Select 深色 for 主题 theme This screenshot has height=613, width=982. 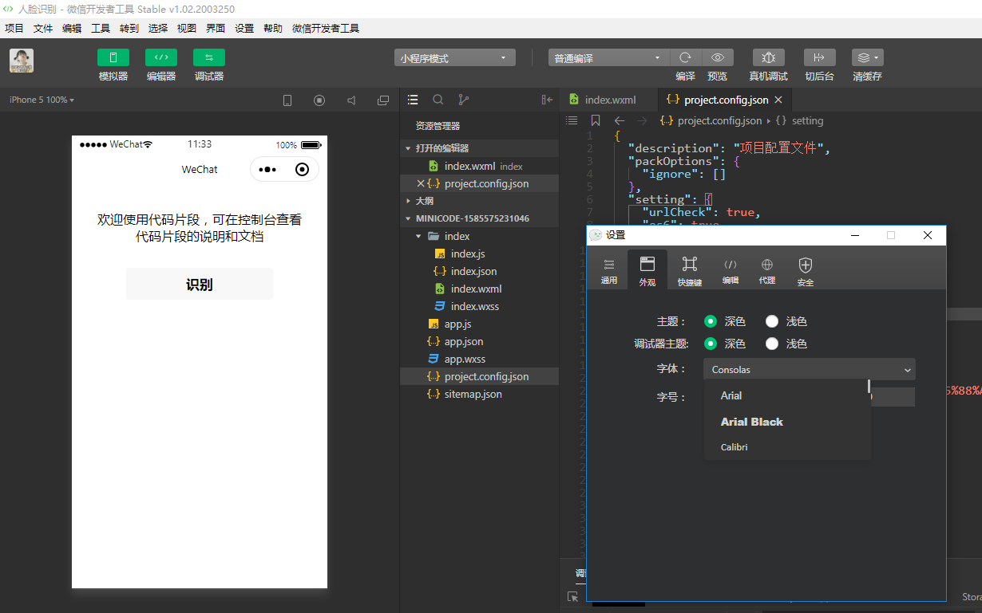pos(711,321)
